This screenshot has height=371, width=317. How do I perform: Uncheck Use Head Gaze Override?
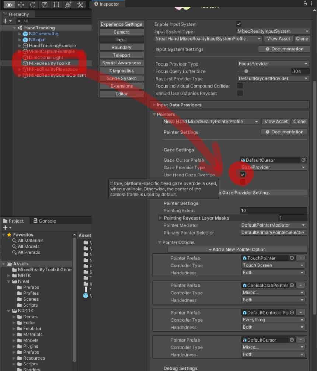click(243, 175)
